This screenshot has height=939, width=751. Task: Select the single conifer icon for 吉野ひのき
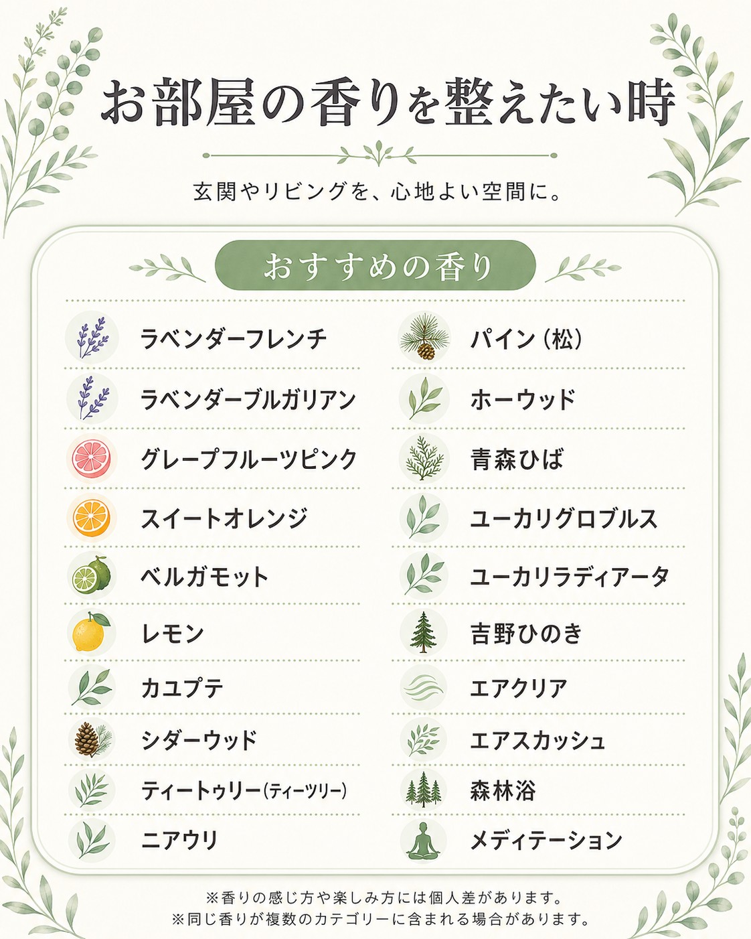[x=424, y=633]
